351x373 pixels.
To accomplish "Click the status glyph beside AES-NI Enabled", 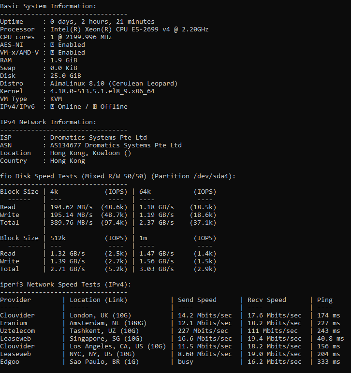I will pos(53,45).
